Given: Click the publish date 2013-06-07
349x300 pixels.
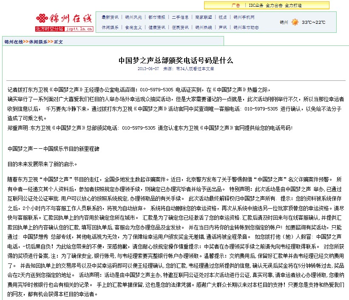Looking at the screenshot, I should [x=148, y=69].
